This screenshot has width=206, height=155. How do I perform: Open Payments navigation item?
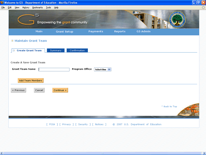coord(96,32)
